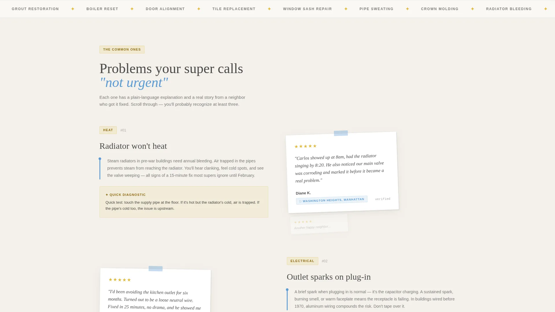Click the star separator after Pipe Sweating
The height and width of the screenshot is (312, 555).
click(408, 9)
